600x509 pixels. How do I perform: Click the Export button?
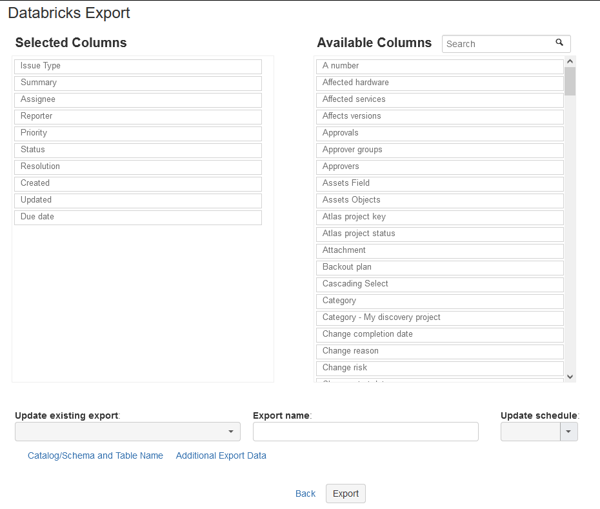[x=346, y=494]
